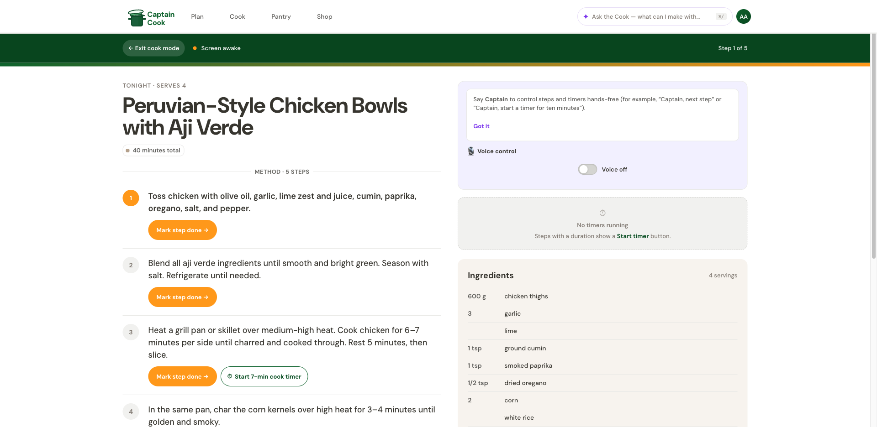Click the 40 minutes total badge
Viewport: 877px width, 427px height.
pyautogui.click(x=153, y=151)
